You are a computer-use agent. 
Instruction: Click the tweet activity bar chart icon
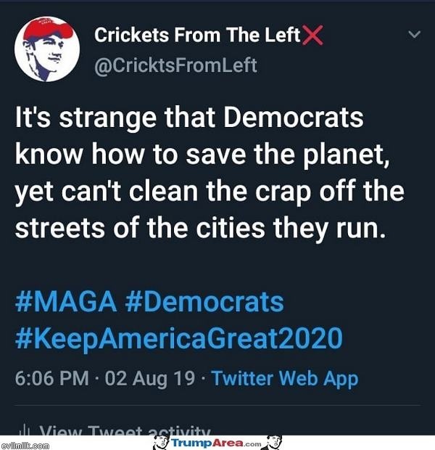tap(28, 430)
